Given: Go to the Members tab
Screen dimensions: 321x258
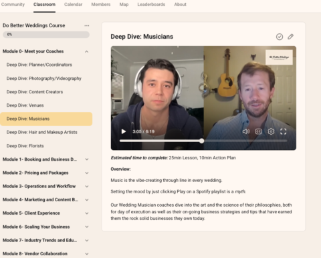Looking at the screenshot, I should (101, 5).
